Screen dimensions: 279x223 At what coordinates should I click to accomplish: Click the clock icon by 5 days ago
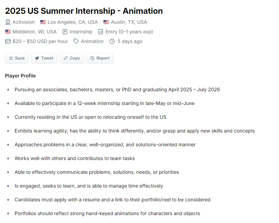click(112, 41)
